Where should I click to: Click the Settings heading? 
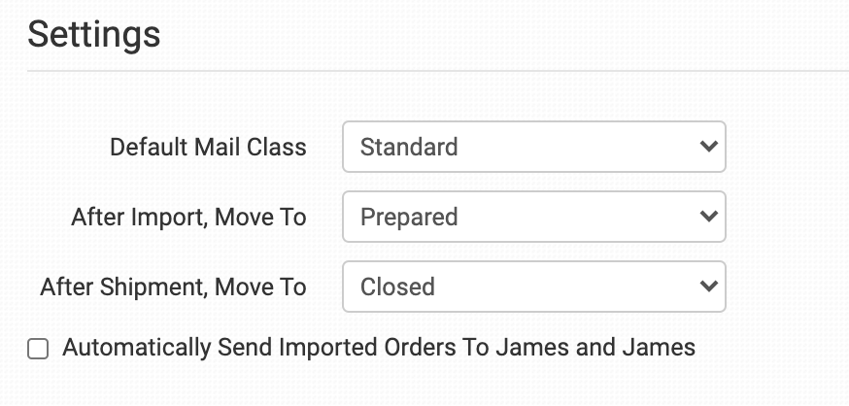[93, 35]
